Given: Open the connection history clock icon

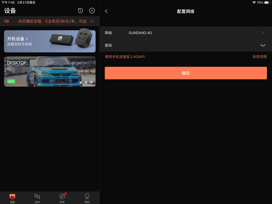Looking at the screenshot, I should click(80, 11).
